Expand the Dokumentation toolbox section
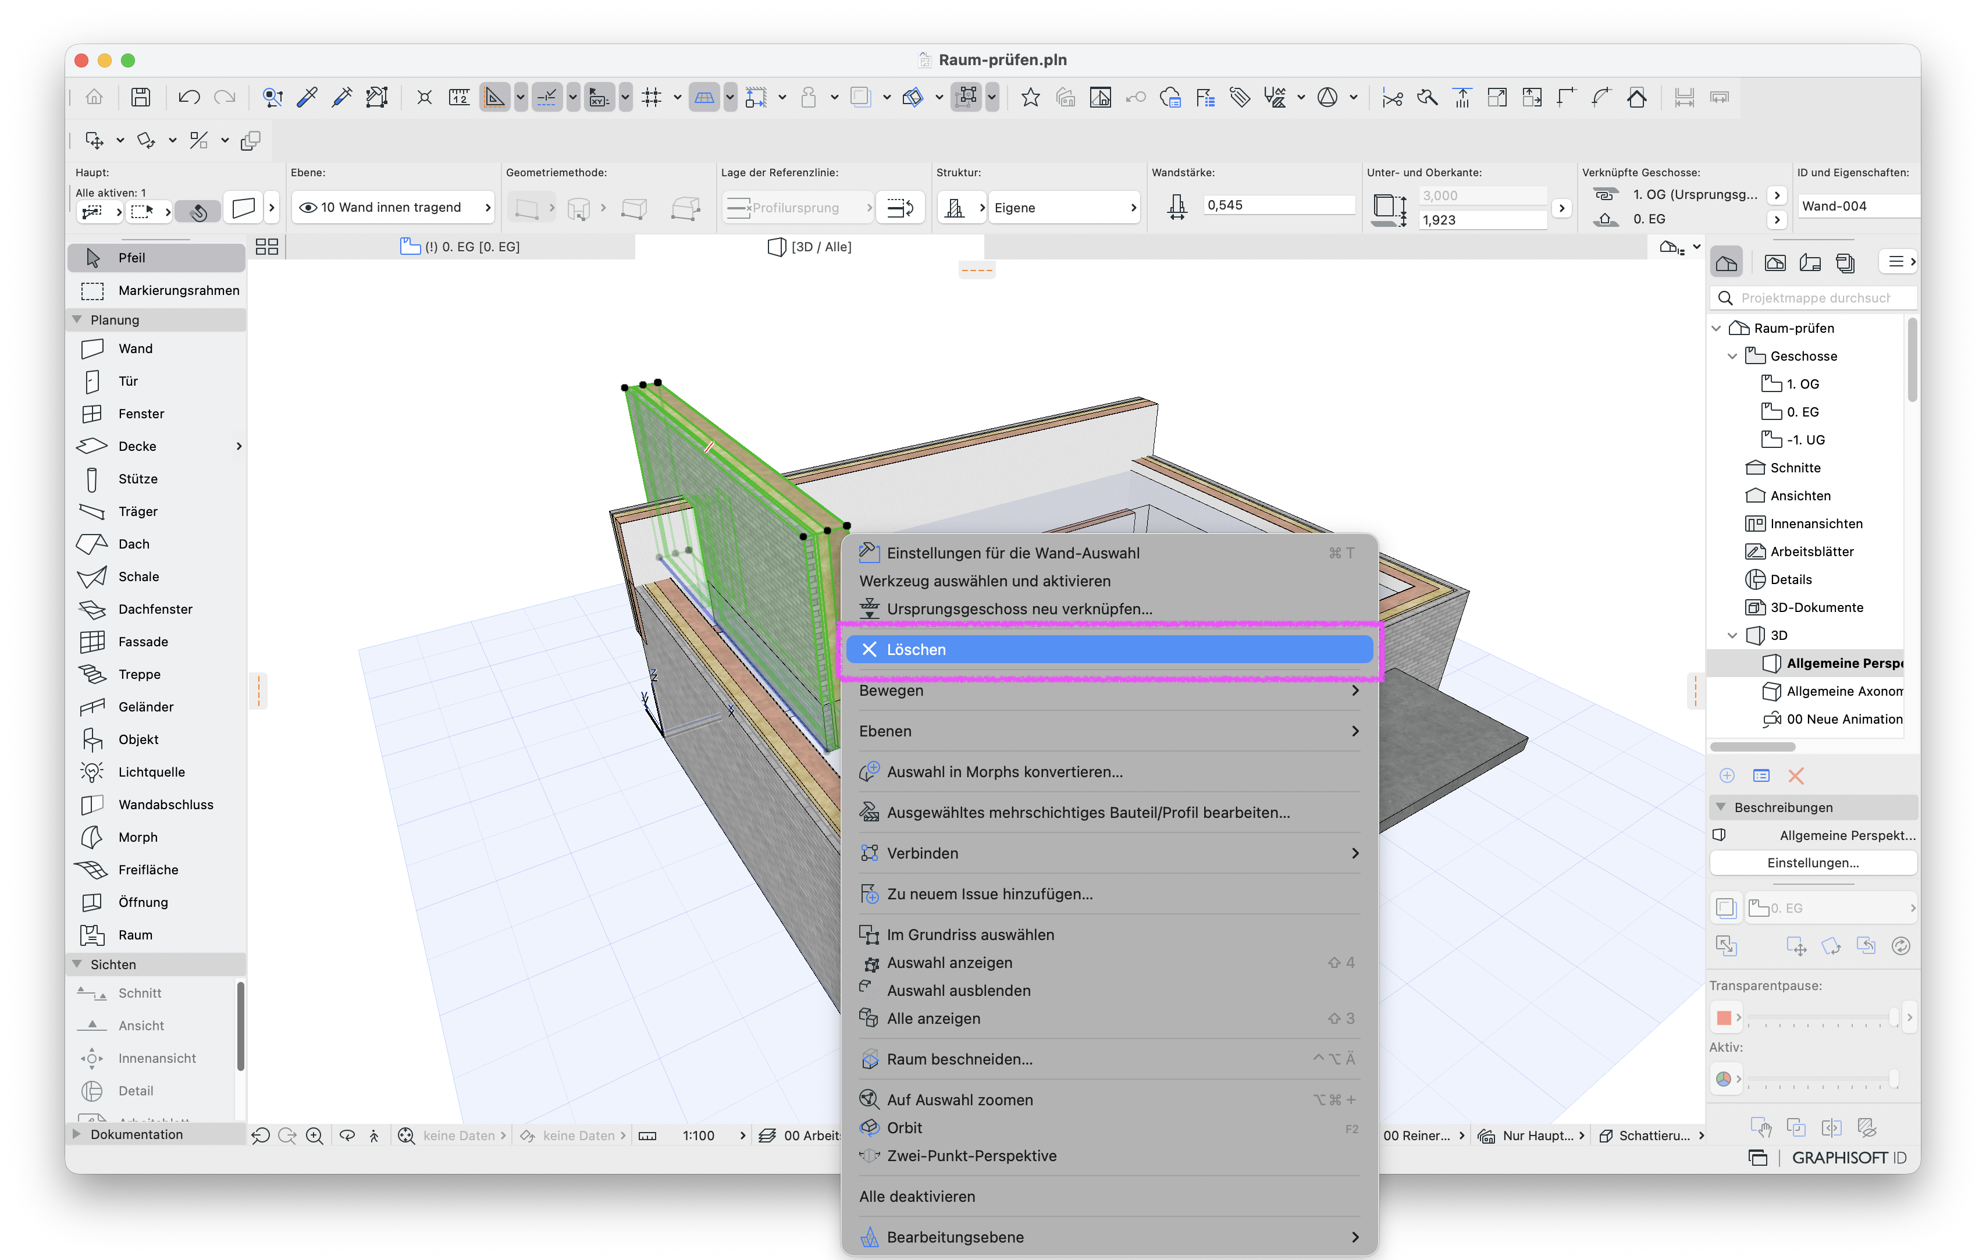1986x1260 pixels. click(77, 1134)
